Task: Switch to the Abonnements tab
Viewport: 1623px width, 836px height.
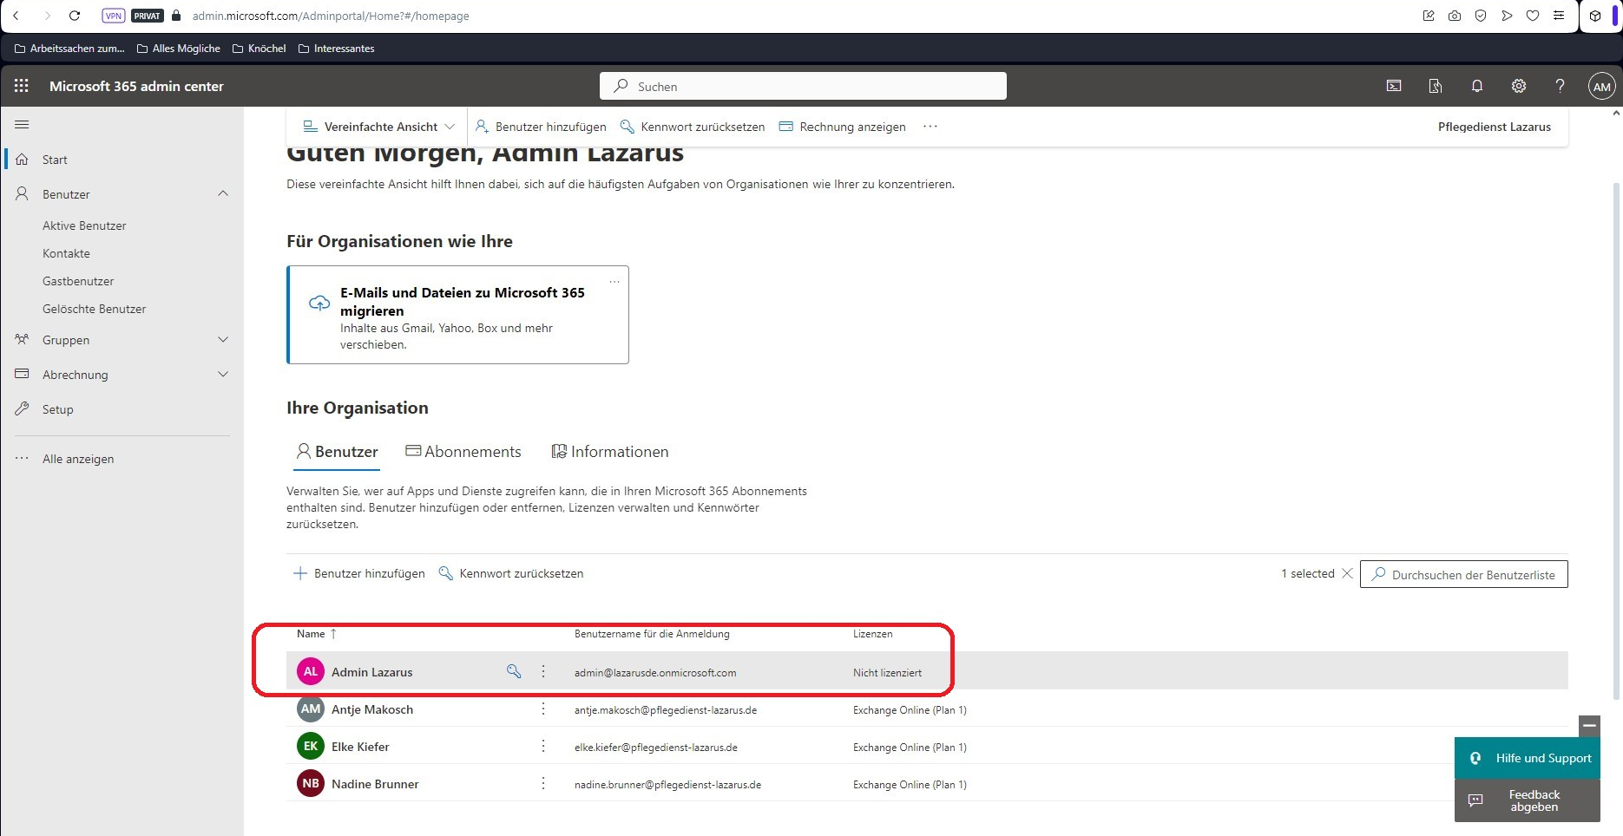Action: (463, 452)
